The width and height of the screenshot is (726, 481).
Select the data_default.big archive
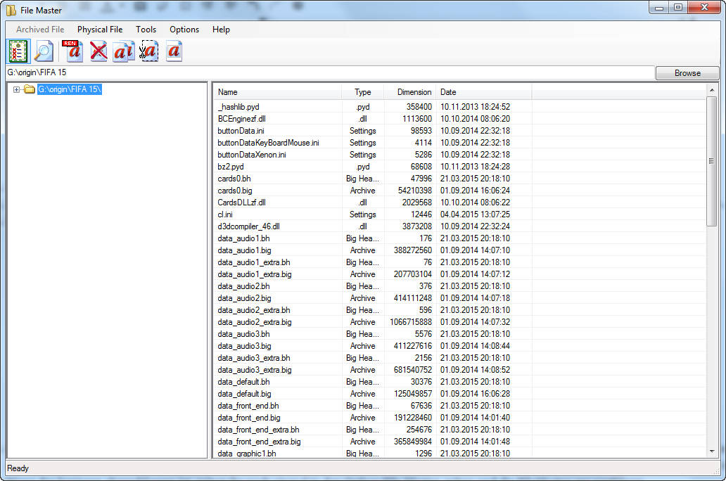pos(245,394)
